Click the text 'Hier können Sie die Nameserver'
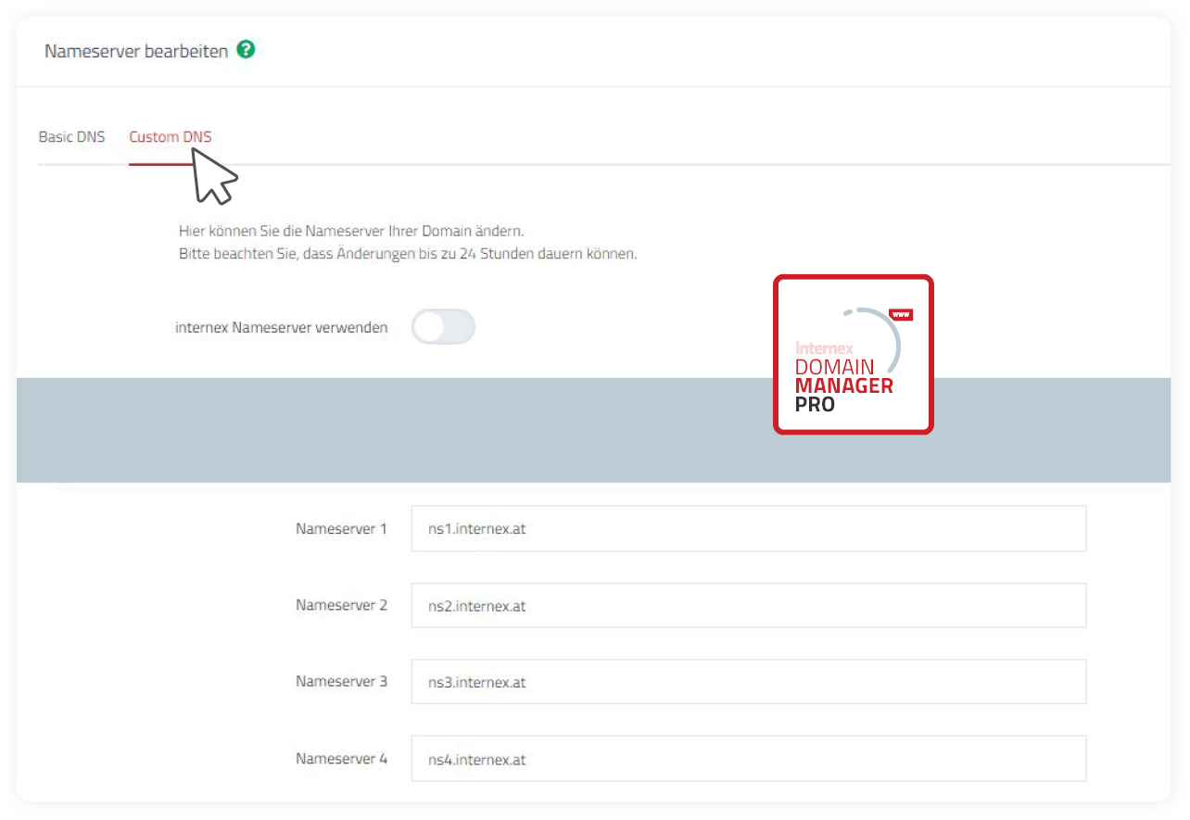This screenshot has width=1190, height=820. (280, 231)
